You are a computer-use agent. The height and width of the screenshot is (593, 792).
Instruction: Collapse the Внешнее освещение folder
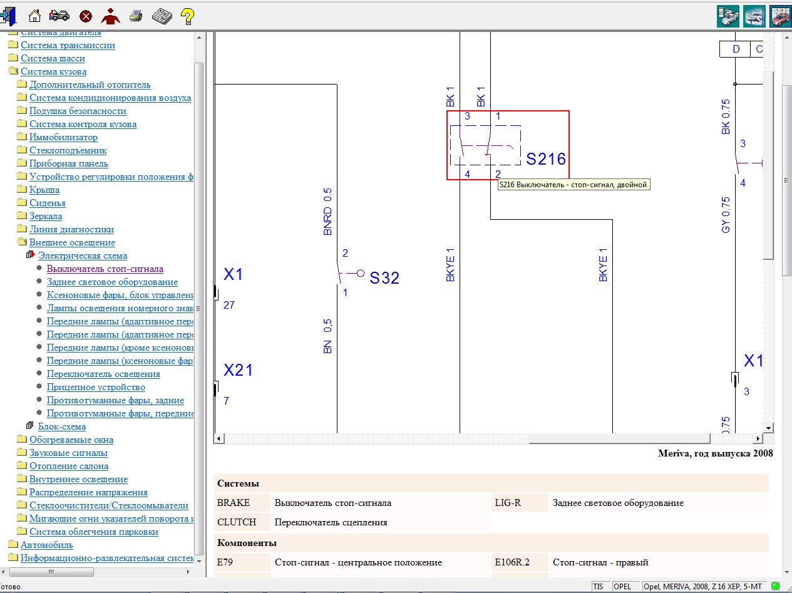pyautogui.click(x=72, y=242)
